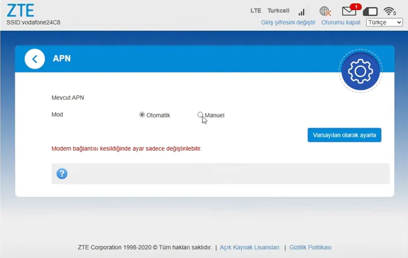Image resolution: width=408 pixels, height=258 pixels.
Task: Go back using the APN back arrow
Action: click(x=35, y=59)
